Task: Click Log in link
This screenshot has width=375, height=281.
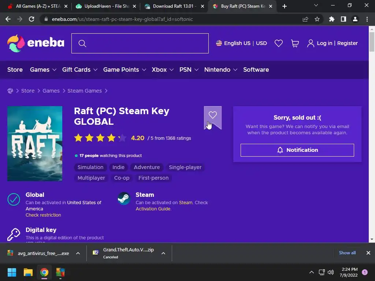Action: pos(324,43)
